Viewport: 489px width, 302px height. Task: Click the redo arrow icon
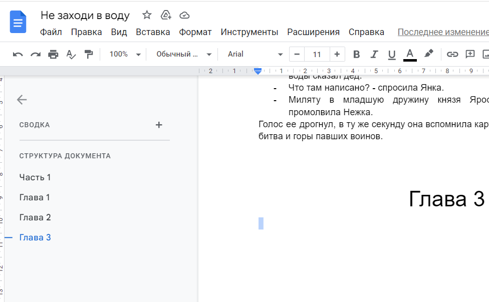click(36, 54)
